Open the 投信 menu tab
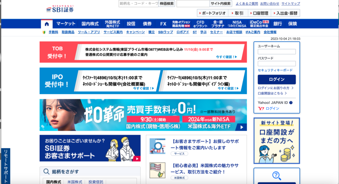 pyautogui.click(x=131, y=24)
